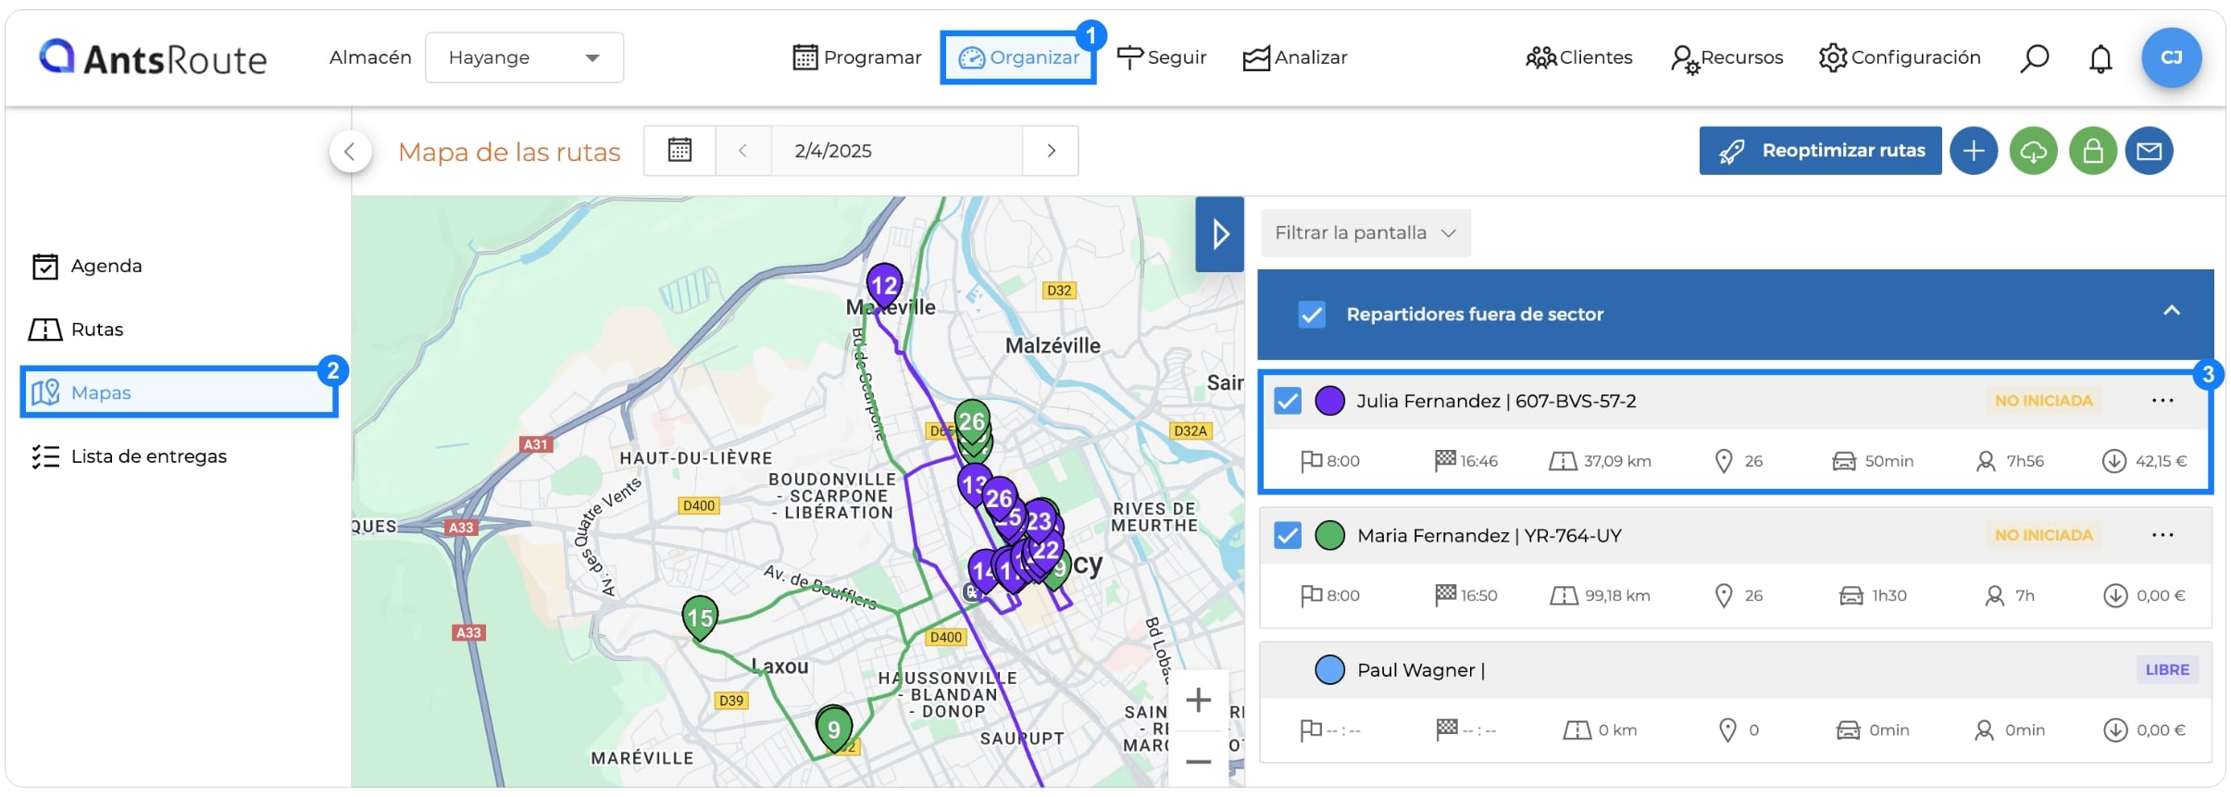Click Julia Fernandez end time 16:46

[1466, 461]
